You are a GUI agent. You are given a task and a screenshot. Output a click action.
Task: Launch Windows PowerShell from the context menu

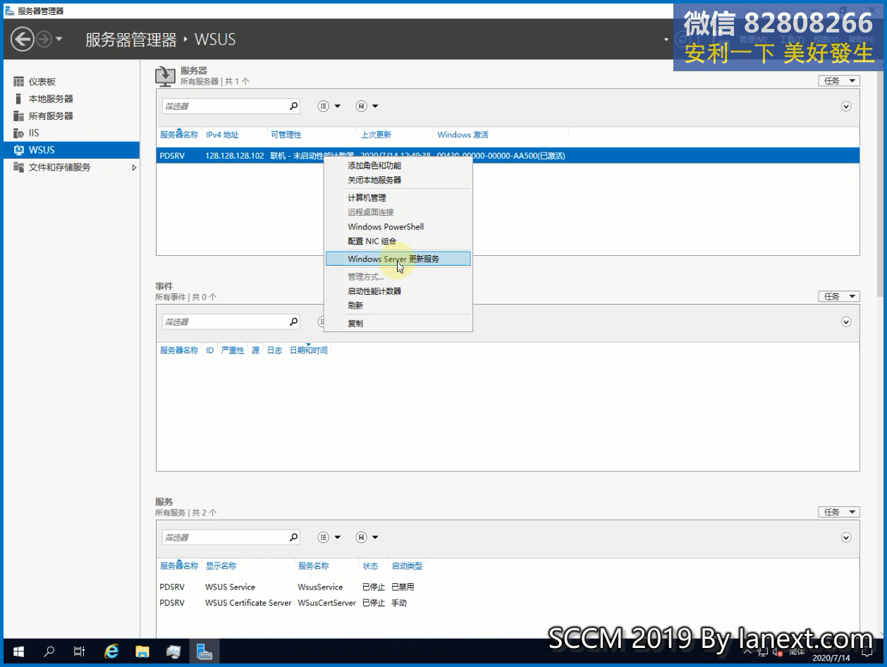(x=398, y=227)
